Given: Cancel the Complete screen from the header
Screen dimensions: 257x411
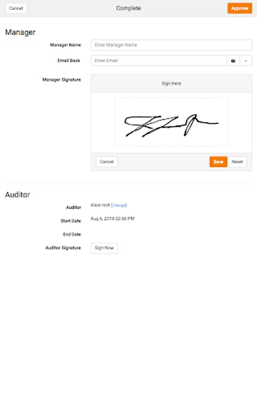Looking at the screenshot, I should [16, 8].
